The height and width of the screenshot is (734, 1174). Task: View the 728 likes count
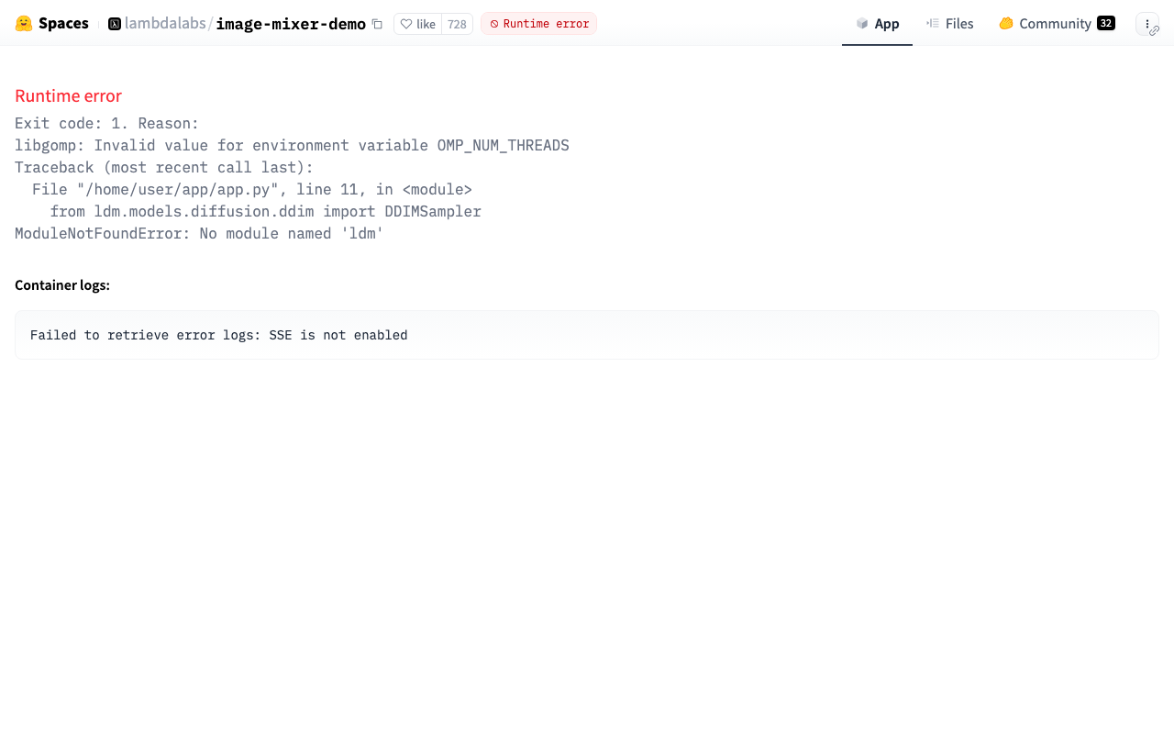pyautogui.click(x=457, y=24)
